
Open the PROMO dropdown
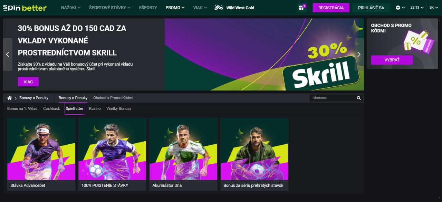click(x=175, y=8)
